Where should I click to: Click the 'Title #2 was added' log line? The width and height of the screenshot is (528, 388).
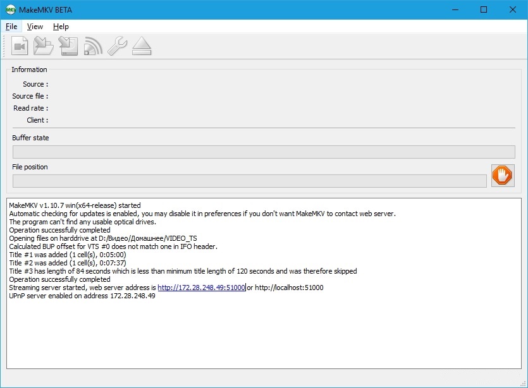[x=68, y=263]
